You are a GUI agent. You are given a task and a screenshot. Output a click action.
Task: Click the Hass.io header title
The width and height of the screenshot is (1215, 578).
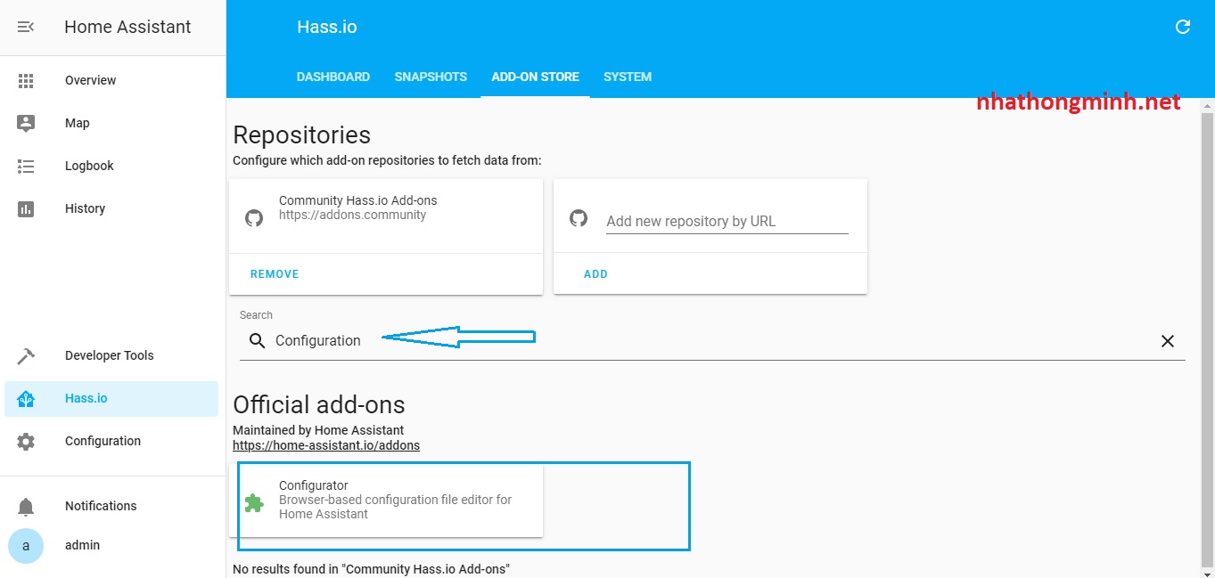(x=327, y=27)
